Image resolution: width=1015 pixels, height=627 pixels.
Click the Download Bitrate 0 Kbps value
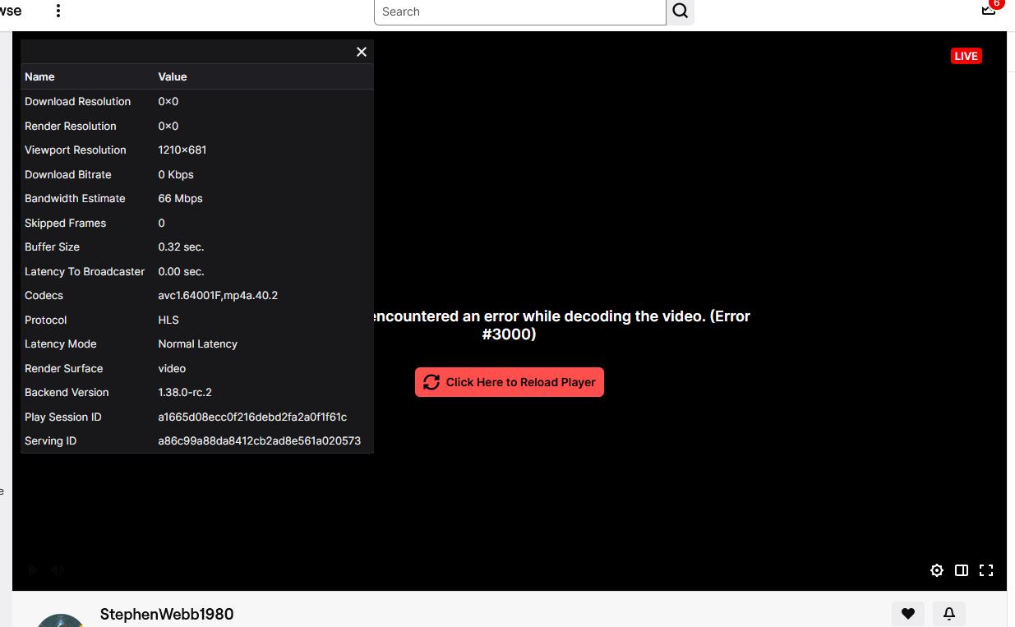176,174
